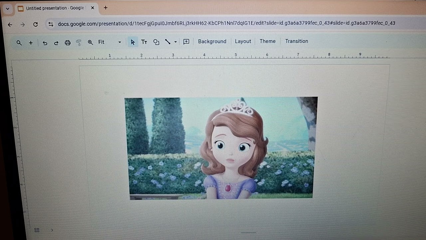The width and height of the screenshot is (426, 240).
Task: Open the Shape insert tool
Action: 156,42
